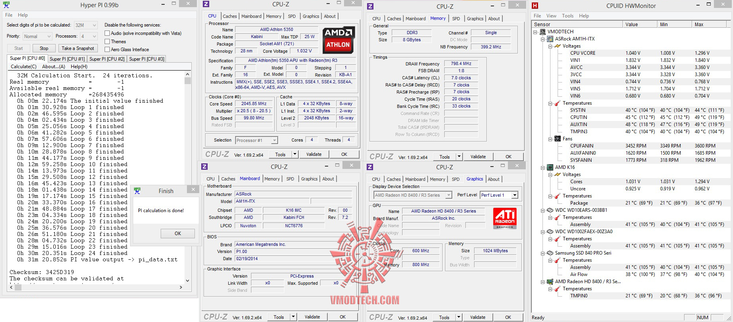Collapse the VMODTECH tree node
This screenshot has height=322, width=733.
[x=535, y=32]
